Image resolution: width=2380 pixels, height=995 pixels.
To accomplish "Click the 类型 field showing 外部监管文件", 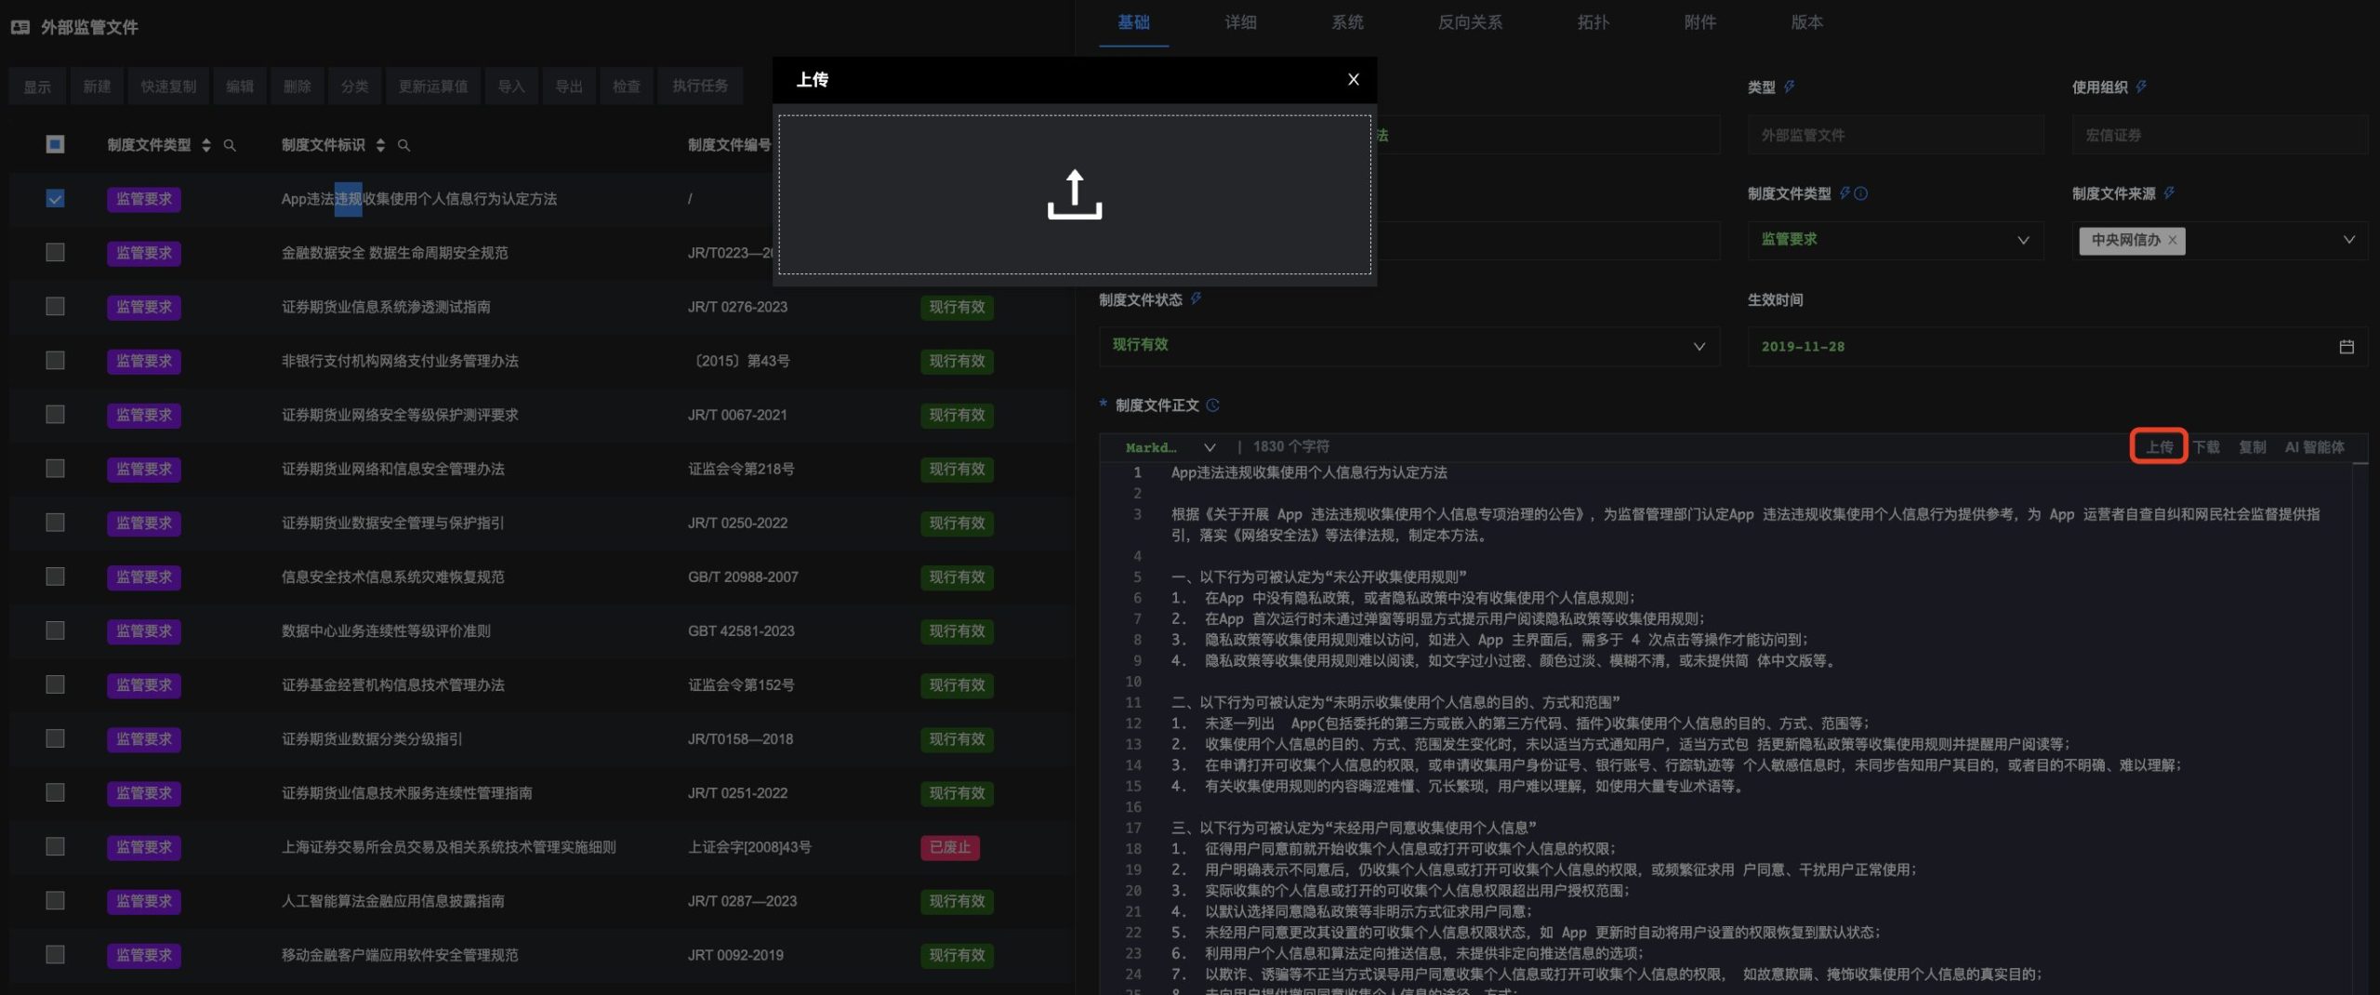I will pos(1895,135).
